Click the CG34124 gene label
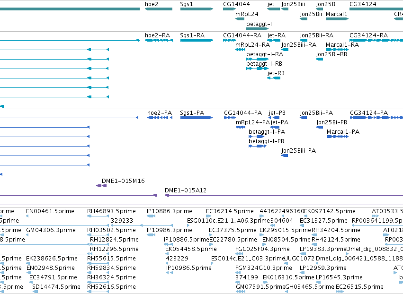 [363, 4]
